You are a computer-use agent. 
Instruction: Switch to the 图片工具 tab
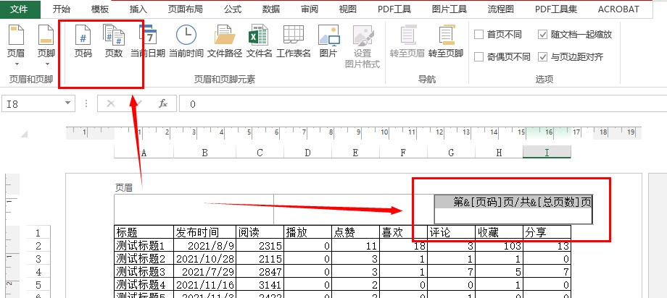449,9
